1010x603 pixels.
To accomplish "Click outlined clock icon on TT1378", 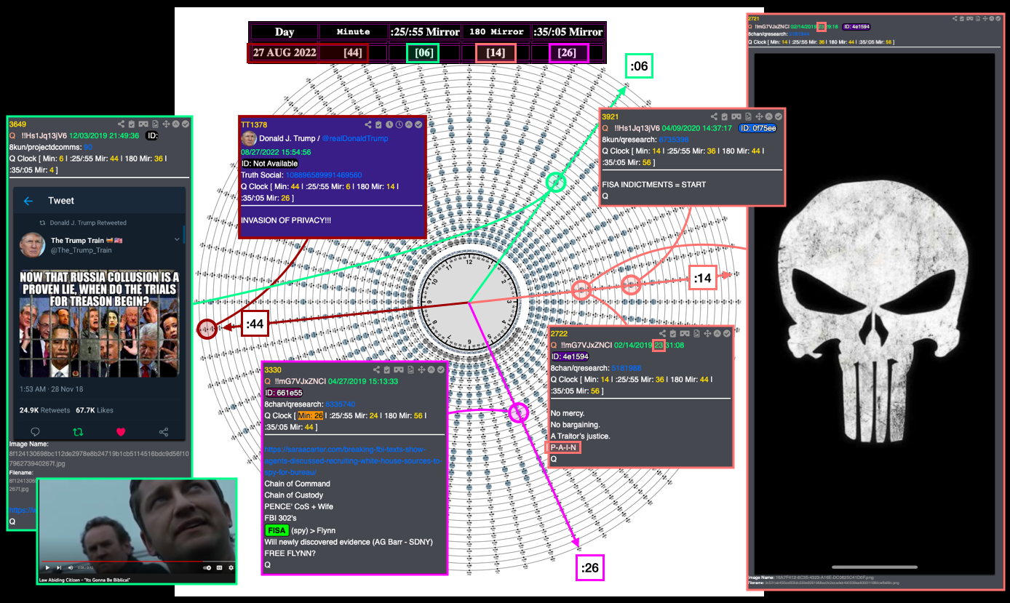I will point(399,124).
